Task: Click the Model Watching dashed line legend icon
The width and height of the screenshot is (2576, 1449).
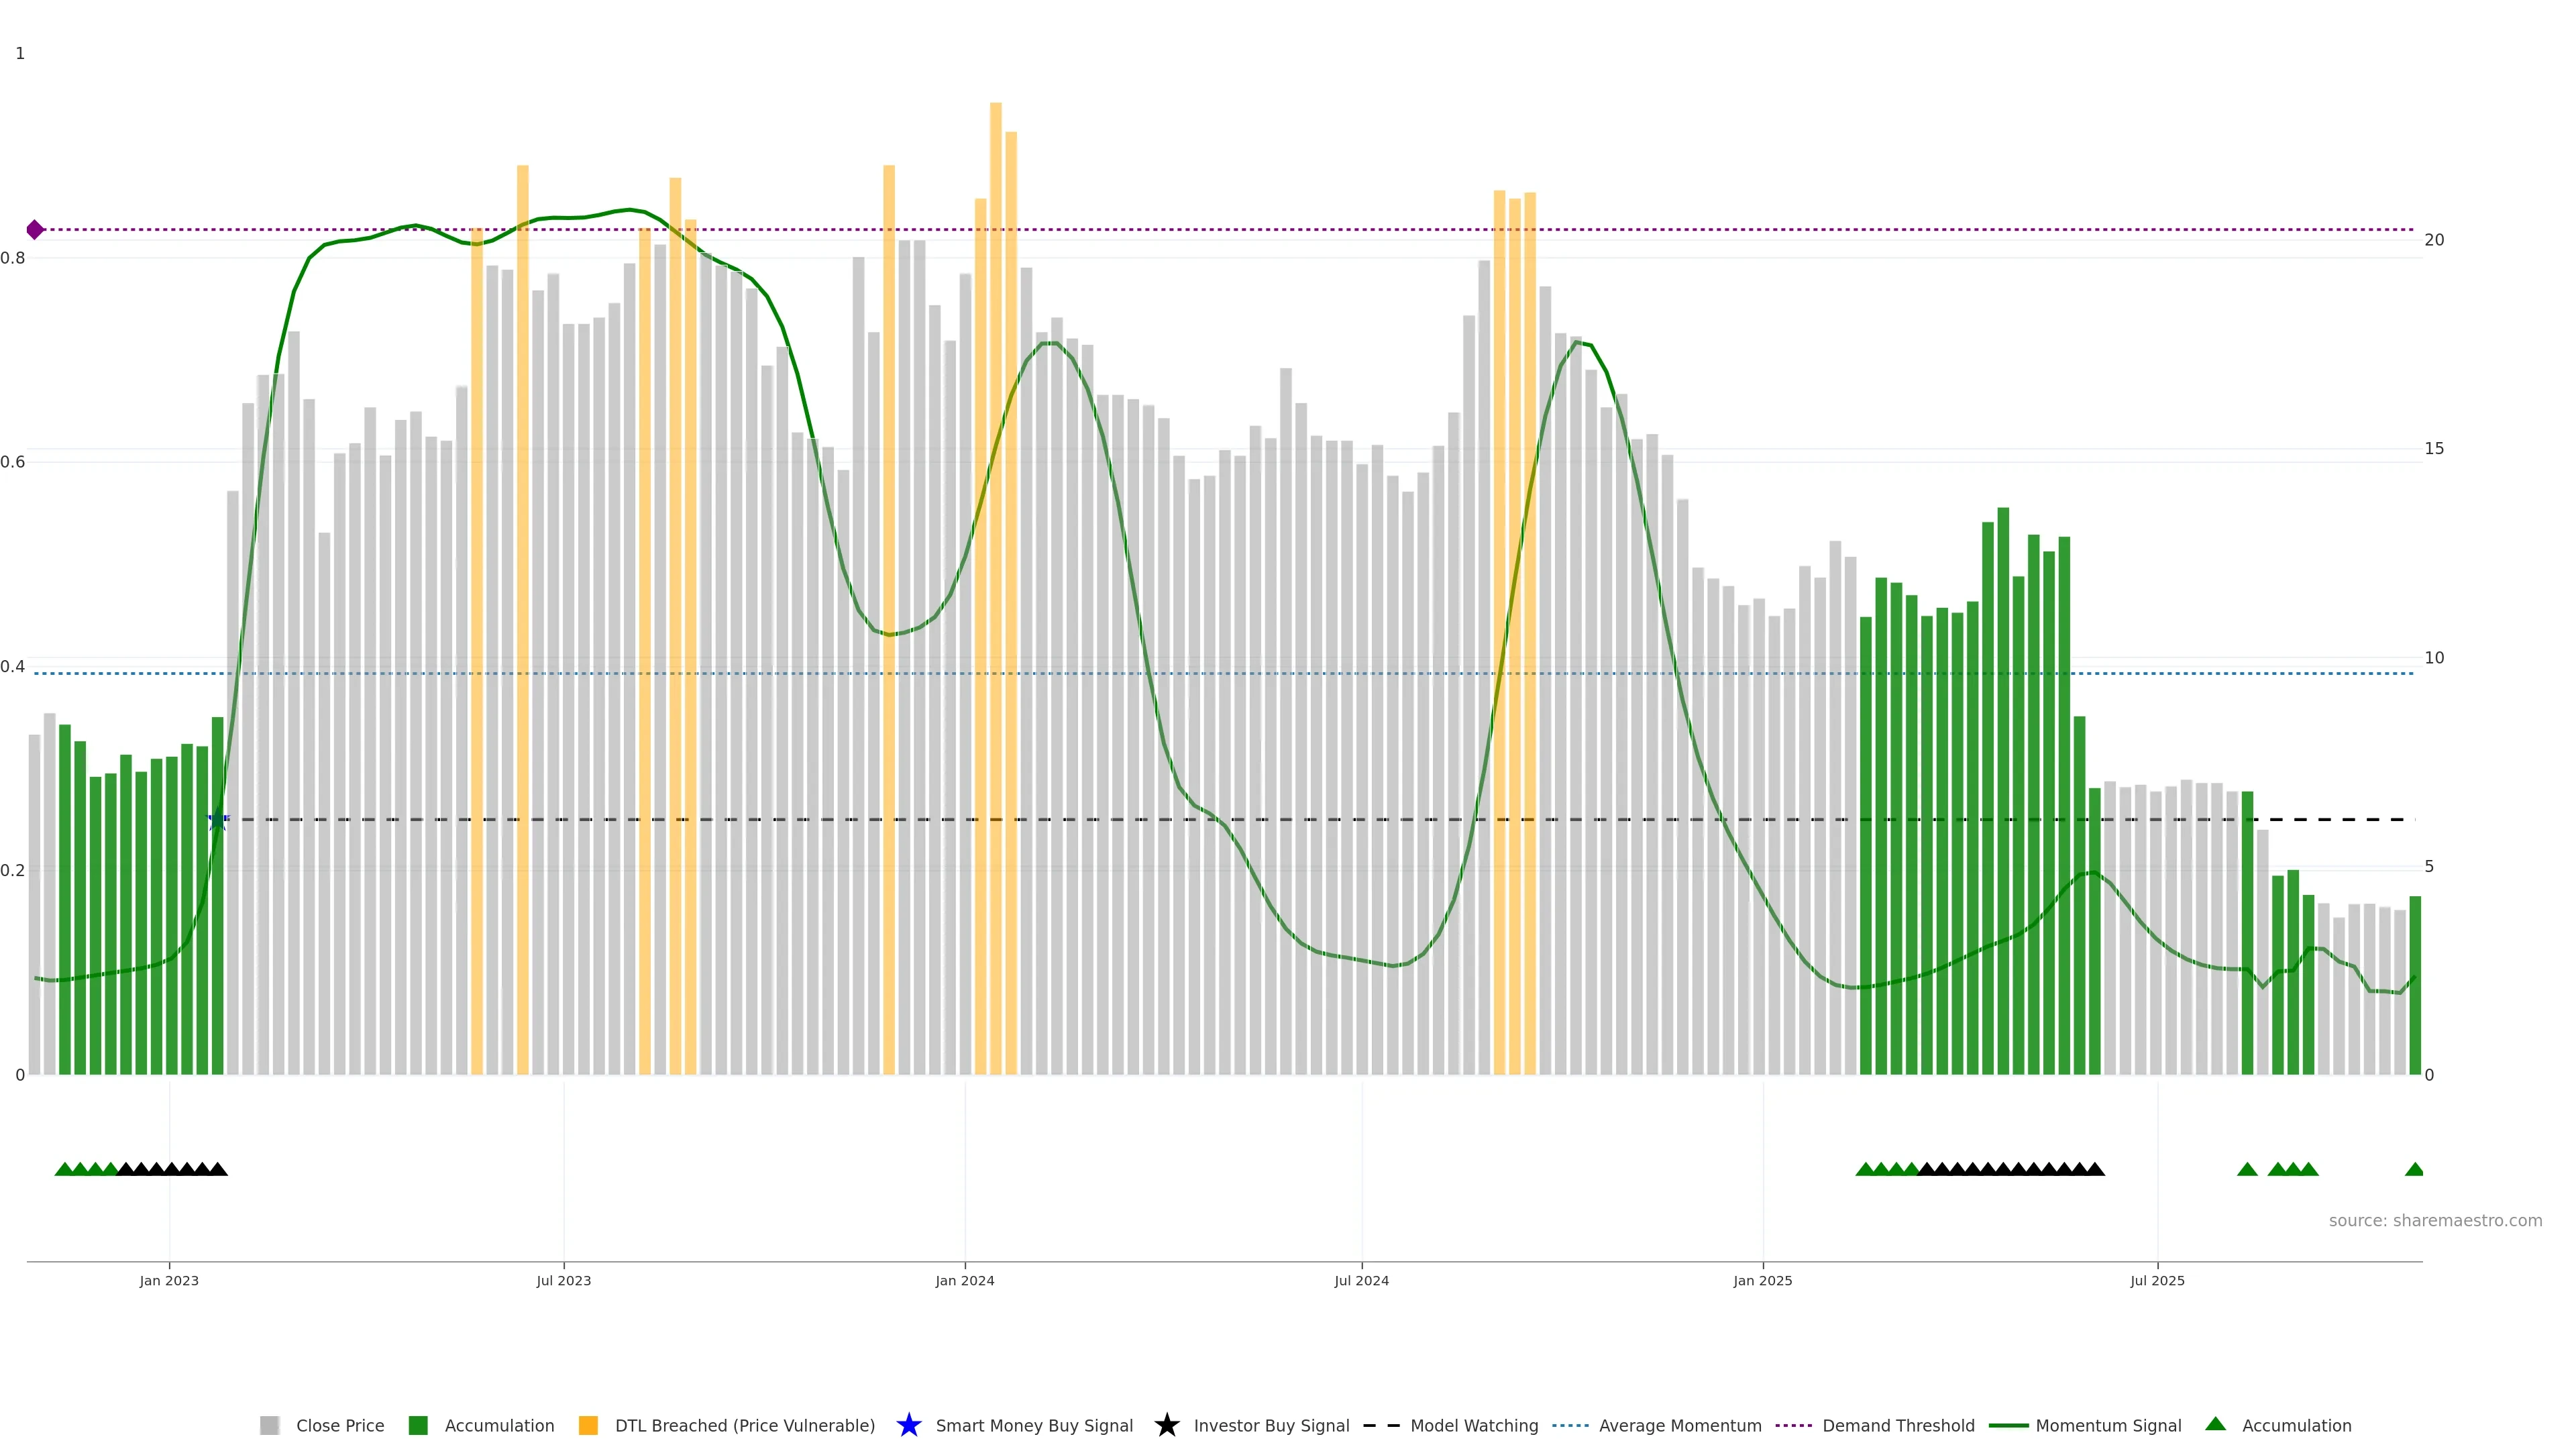Action: [1381, 1425]
